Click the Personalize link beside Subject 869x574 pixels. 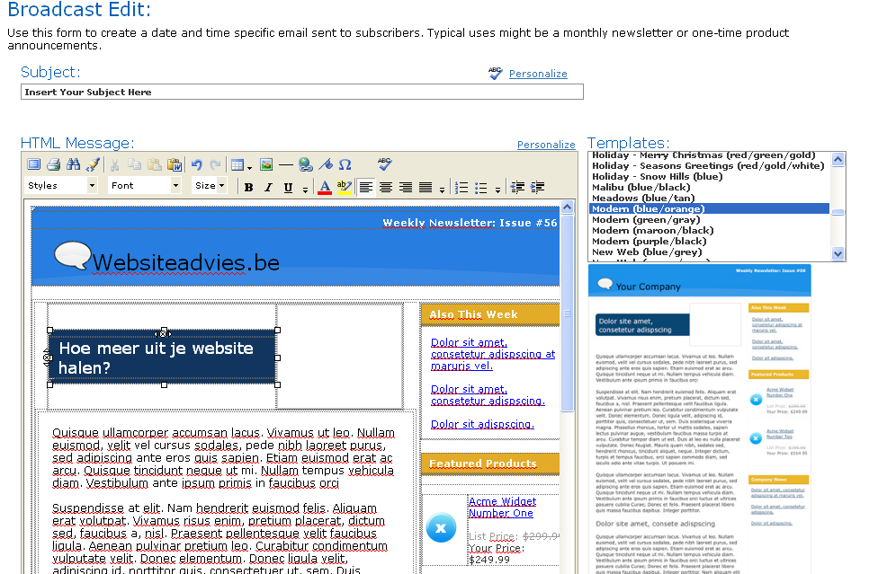538,74
